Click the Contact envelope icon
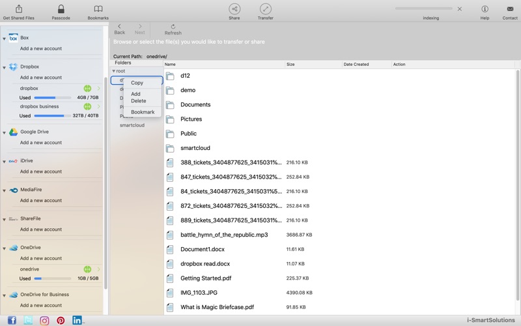Screen dimensions: 521x326 (x=509, y=9)
